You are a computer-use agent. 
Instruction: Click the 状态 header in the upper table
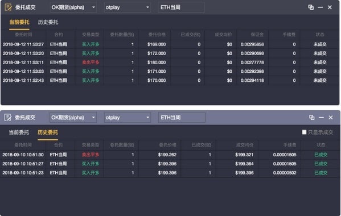(x=320, y=35)
